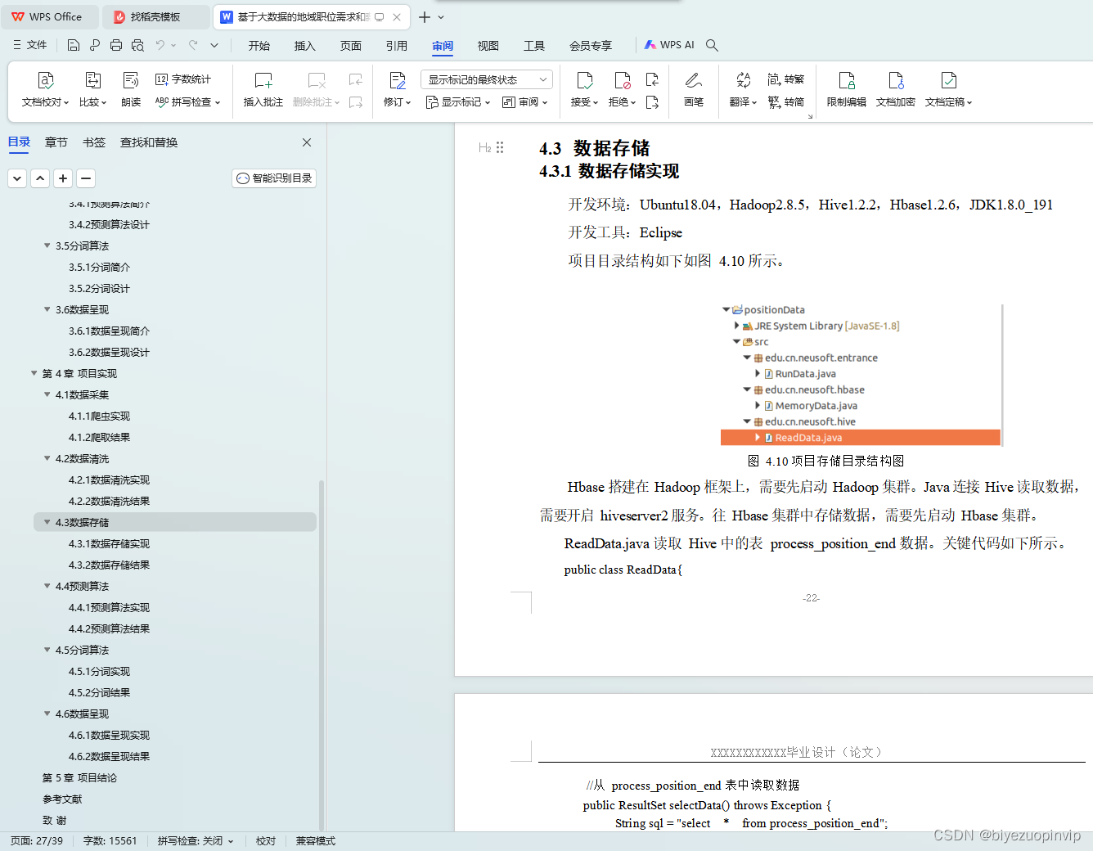Click the 限制编辑 restrict editing icon
The width and height of the screenshot is (1093, 851).
[846, 88]
